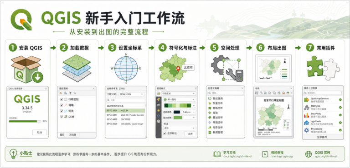Uncheck the 道路 layer checkbox

point(62,105)
